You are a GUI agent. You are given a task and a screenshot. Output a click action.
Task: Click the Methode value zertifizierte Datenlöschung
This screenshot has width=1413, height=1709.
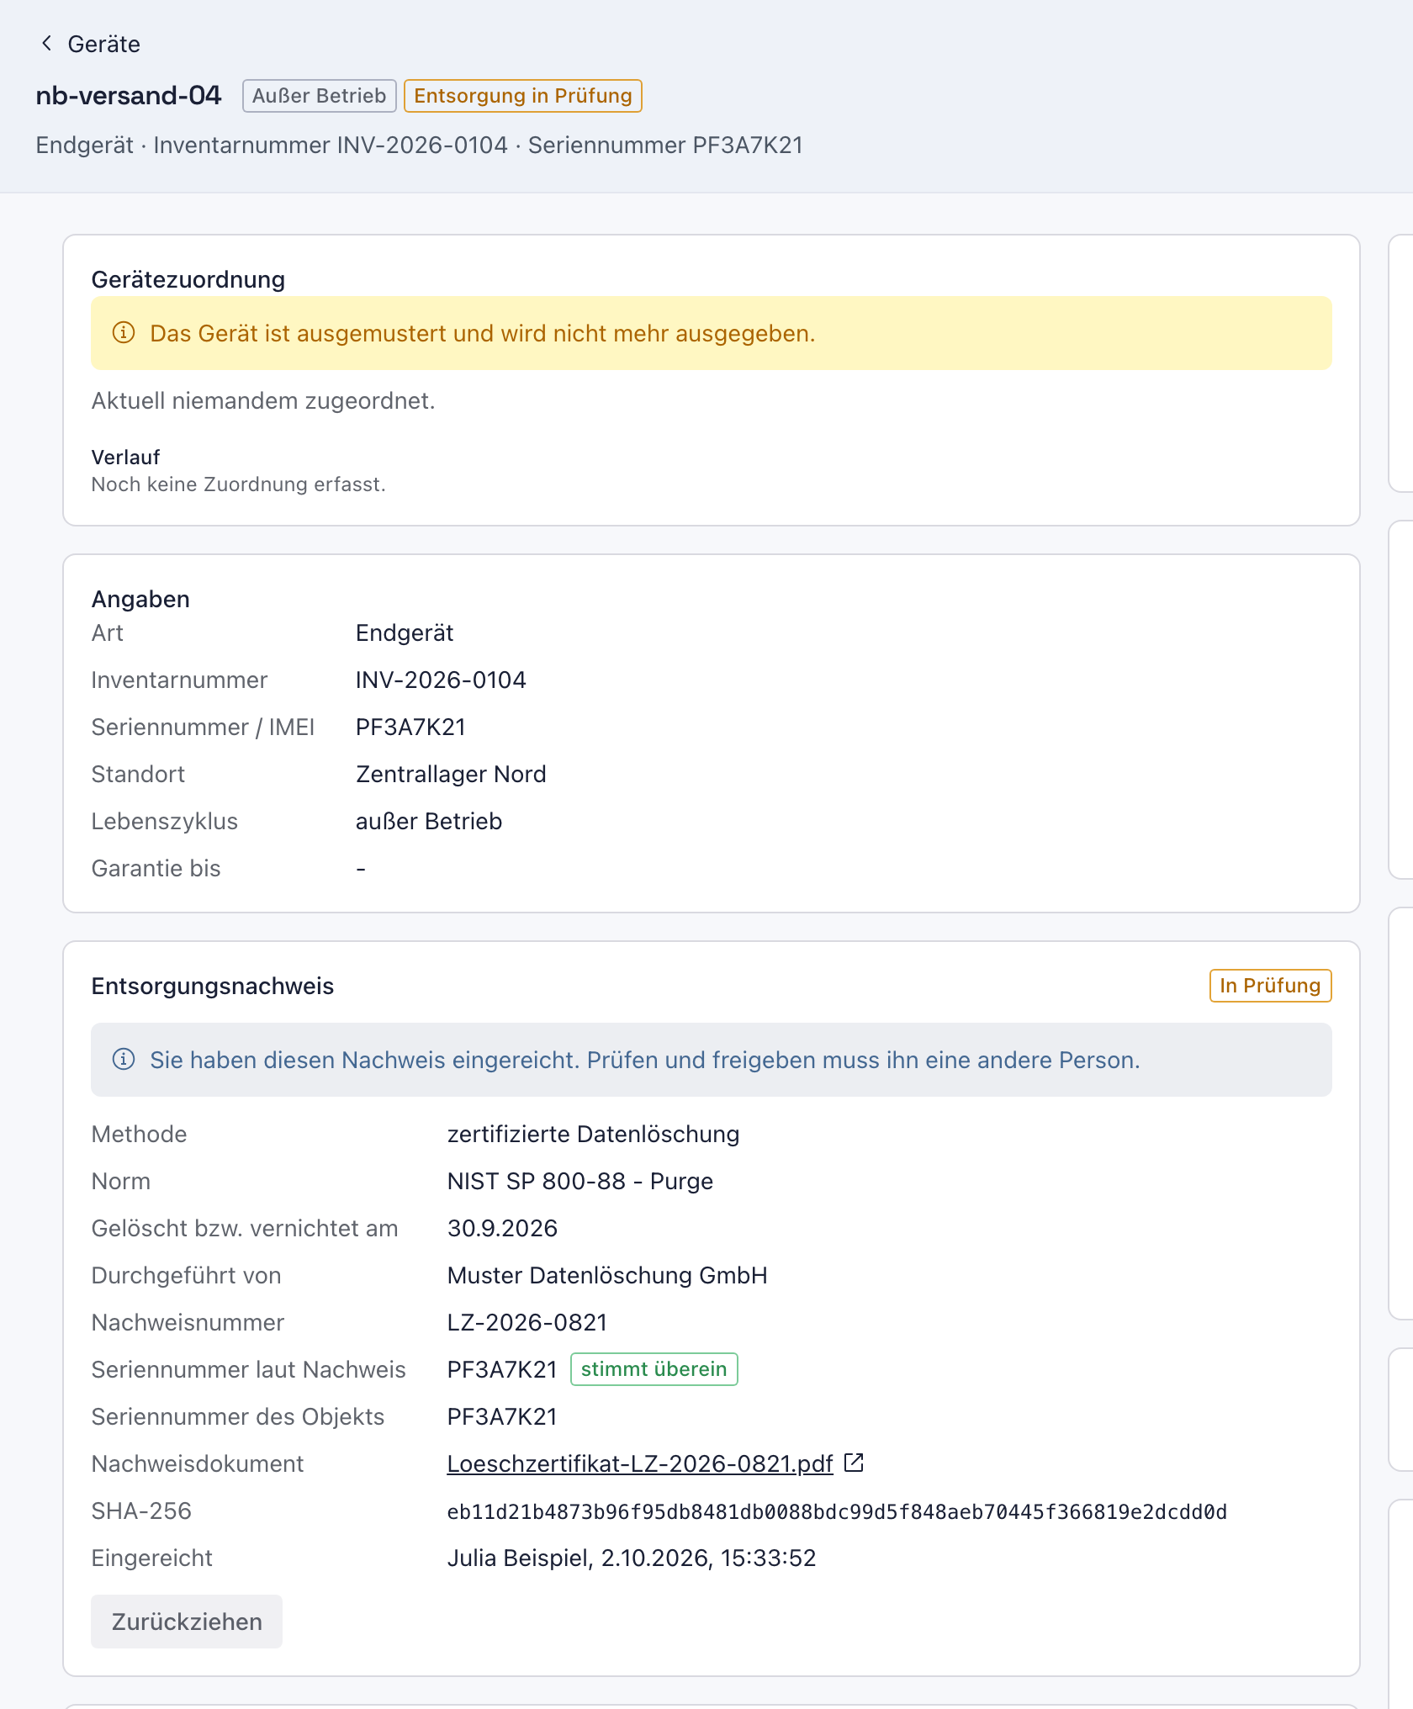[593, 1134]
